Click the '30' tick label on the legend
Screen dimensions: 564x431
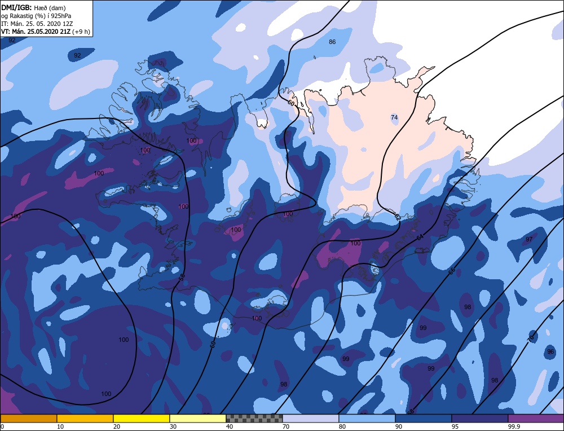pyautogui.click(x=173, y=426)
